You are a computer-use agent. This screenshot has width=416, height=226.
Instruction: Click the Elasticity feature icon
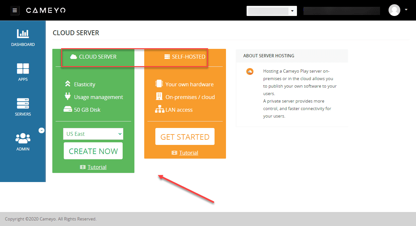tap(68, 84)
